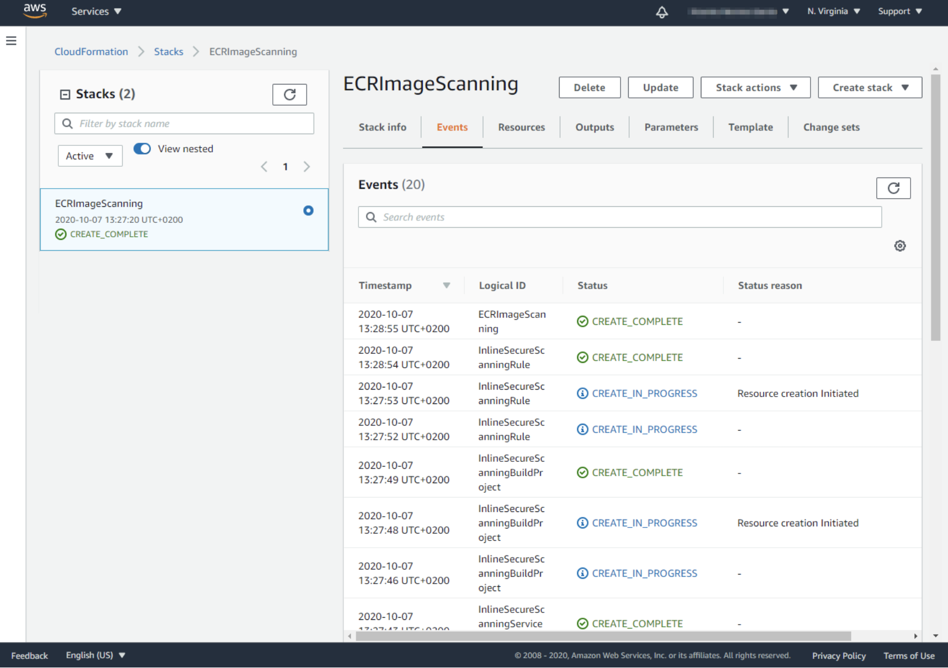Click the horizontal scroll right arrow
948x668 pixels.
[x=915, y=636]
